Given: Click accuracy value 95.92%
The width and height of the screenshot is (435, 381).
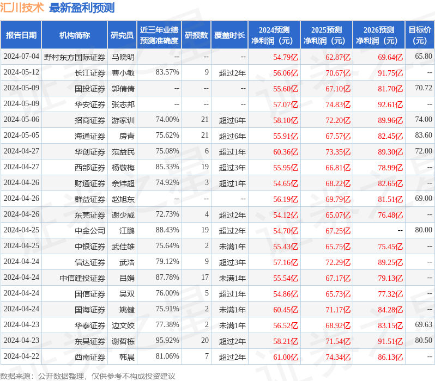Looking at the screenshot, I should click(167, 341).
